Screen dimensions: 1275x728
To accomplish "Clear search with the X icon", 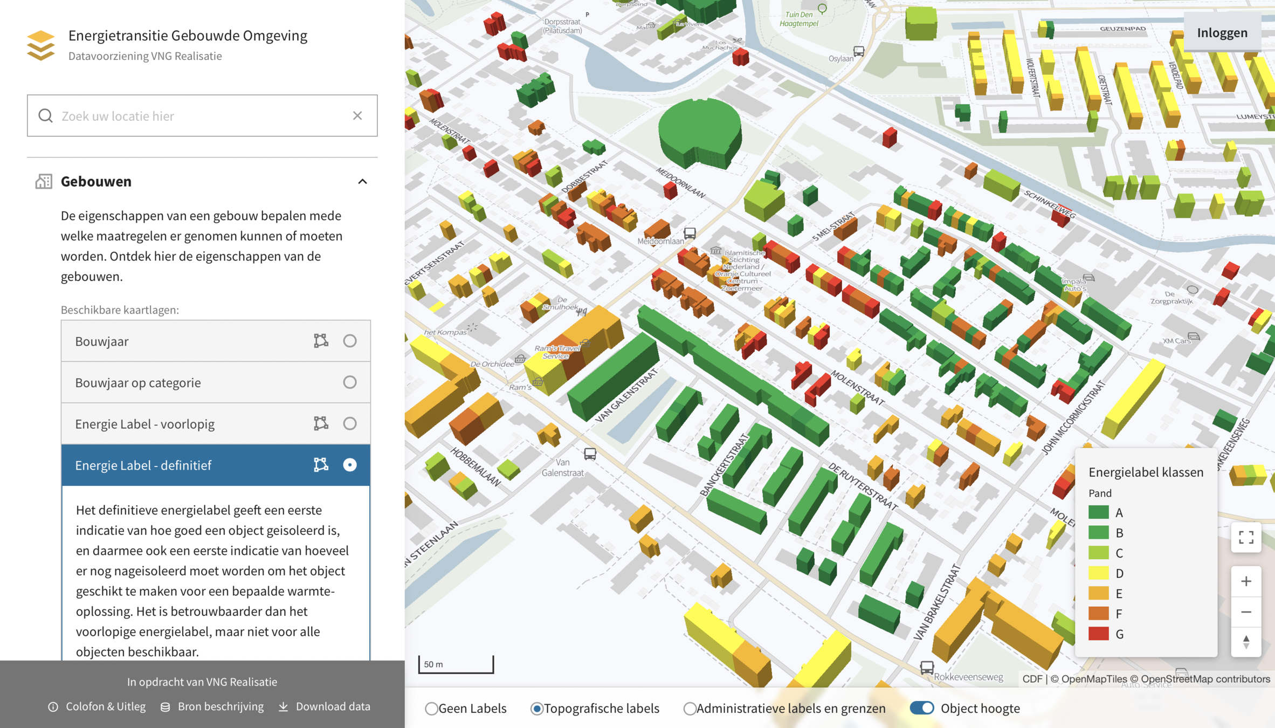I will point(357,116).
